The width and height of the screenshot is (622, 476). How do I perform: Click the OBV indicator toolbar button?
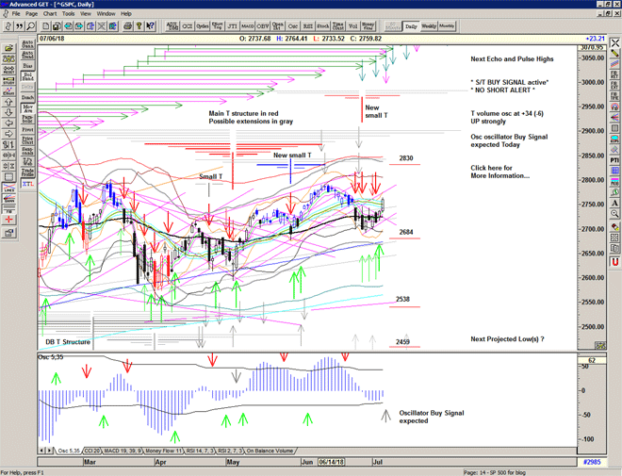coord(263,27)
